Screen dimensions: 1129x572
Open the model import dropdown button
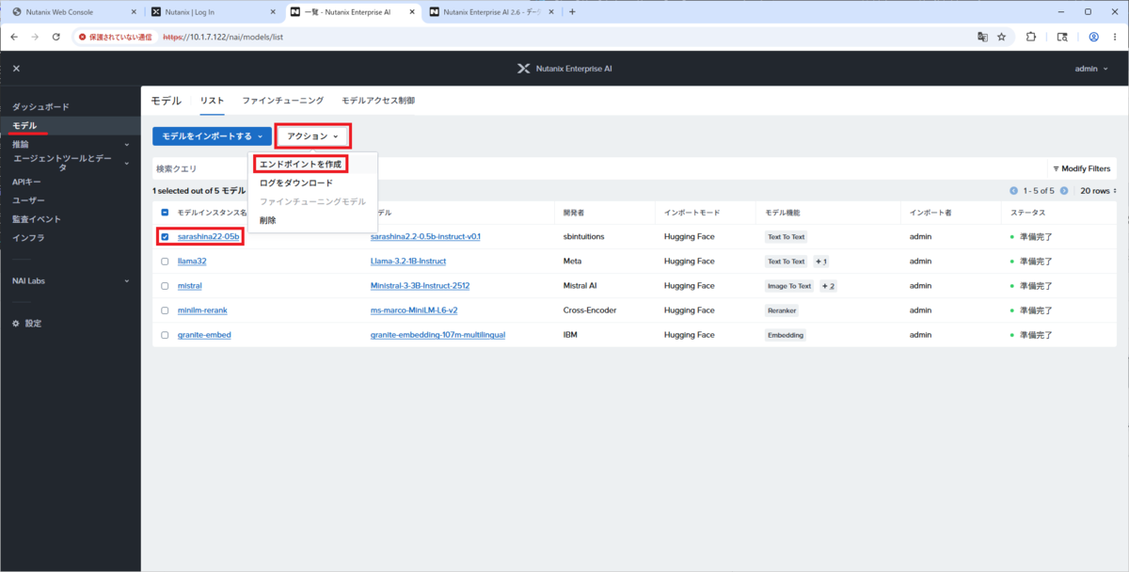(x=213, y=136)
